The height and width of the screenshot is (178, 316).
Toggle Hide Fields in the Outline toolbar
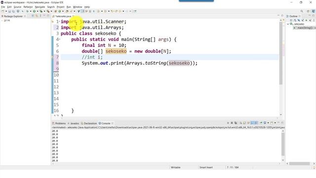(299, 20)
